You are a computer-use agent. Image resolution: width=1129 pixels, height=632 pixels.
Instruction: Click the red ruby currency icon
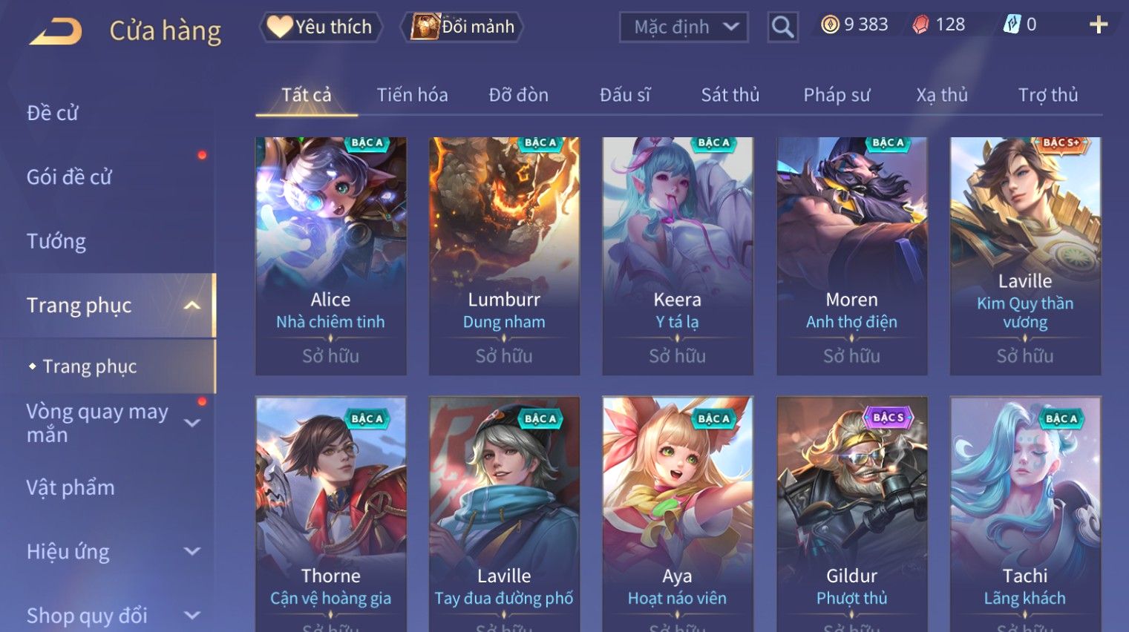click(920, 25)
